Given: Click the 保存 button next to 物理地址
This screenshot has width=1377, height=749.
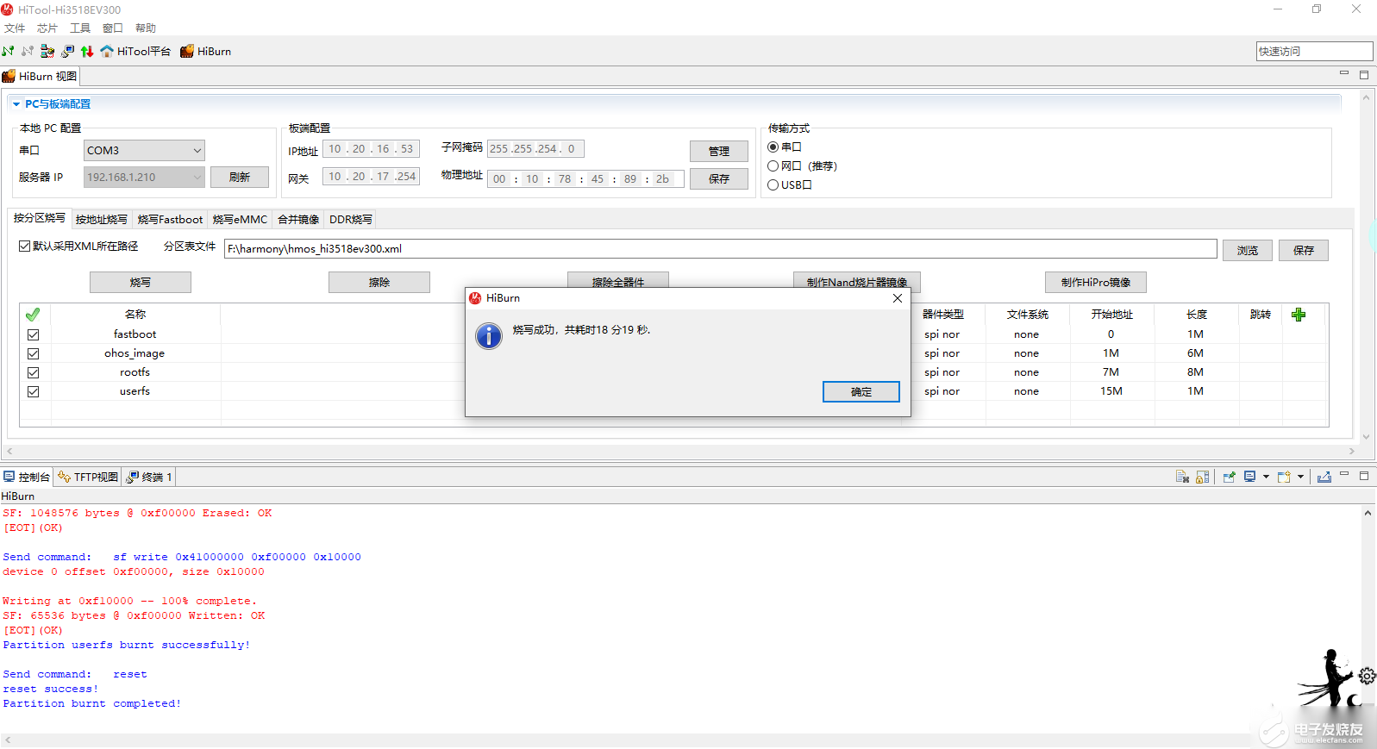Looking at the screenshot, I should coord(719,178).
